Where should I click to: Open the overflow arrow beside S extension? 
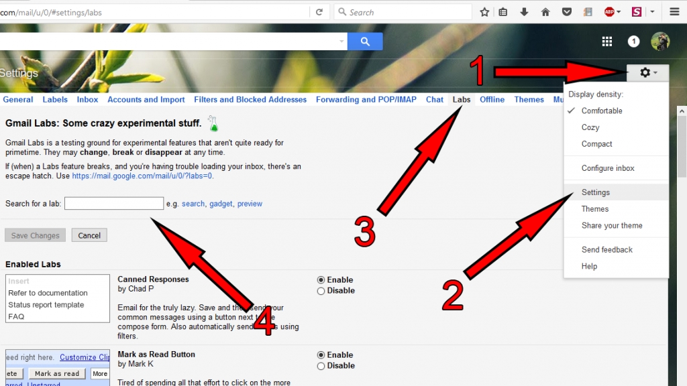[x=652, y=12]
